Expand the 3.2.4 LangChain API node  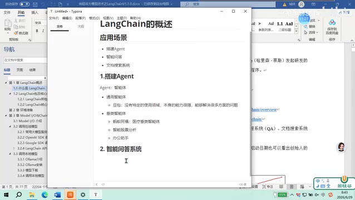click(14, 148)
